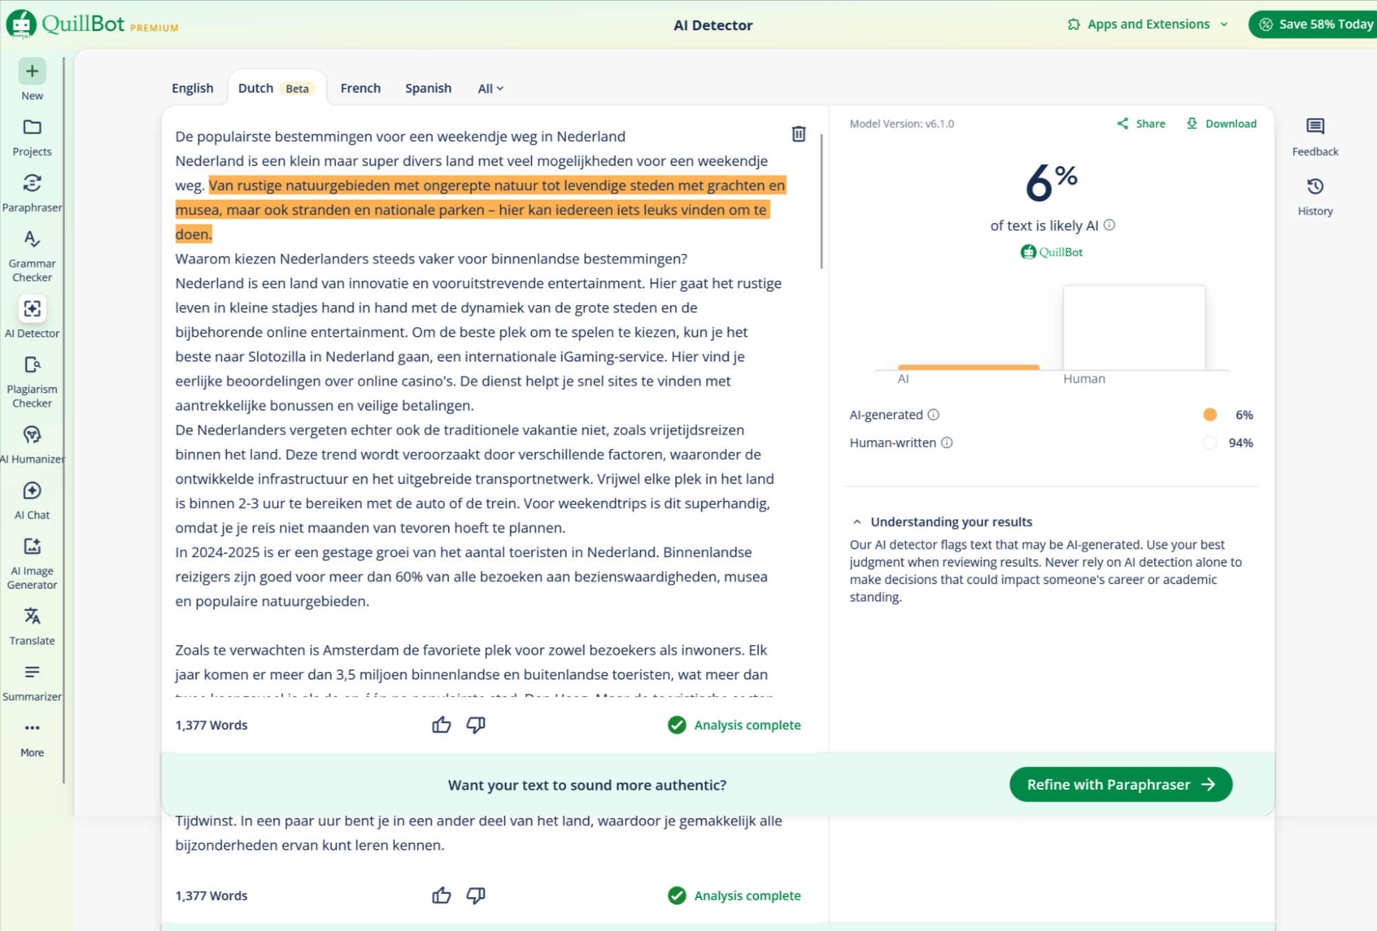Download the detection report
This screenshot has height=931, width=1377.
[x=1221, y=123]
